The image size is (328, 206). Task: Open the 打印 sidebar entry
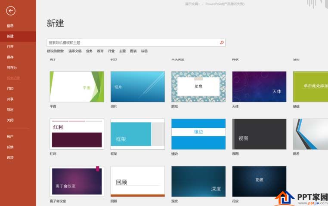pyautogui.click(x=10, y=89)
